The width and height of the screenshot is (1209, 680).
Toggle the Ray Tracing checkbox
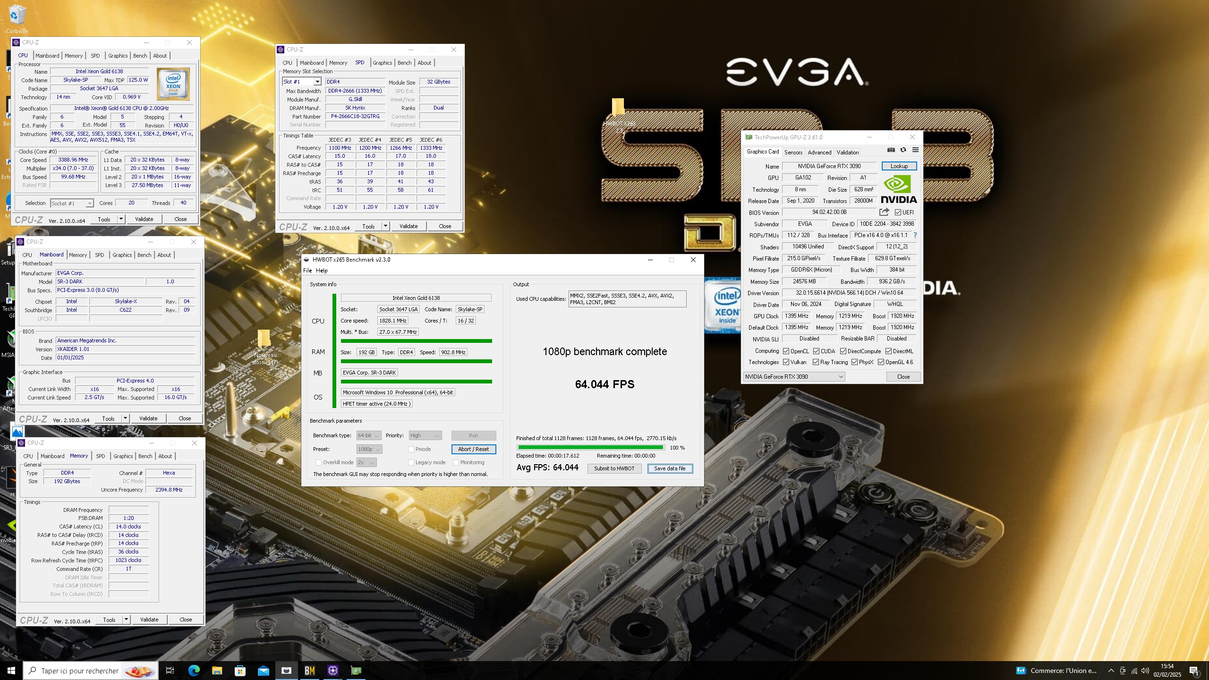[816, 362]
